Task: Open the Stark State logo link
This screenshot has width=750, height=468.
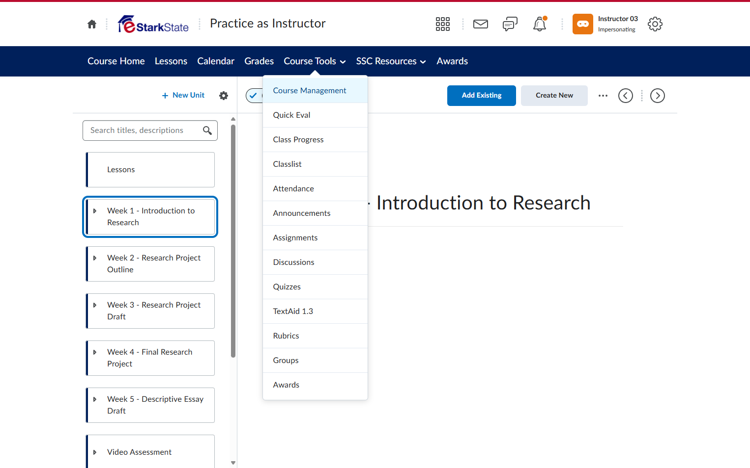Action: pos(153,24)
